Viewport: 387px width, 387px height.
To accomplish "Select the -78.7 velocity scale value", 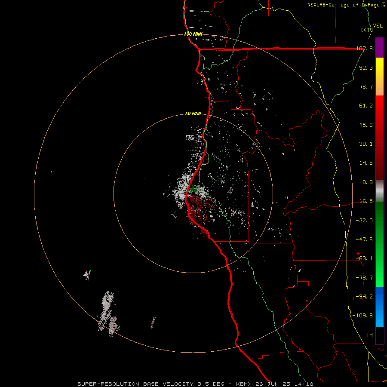I will point(365,278).
